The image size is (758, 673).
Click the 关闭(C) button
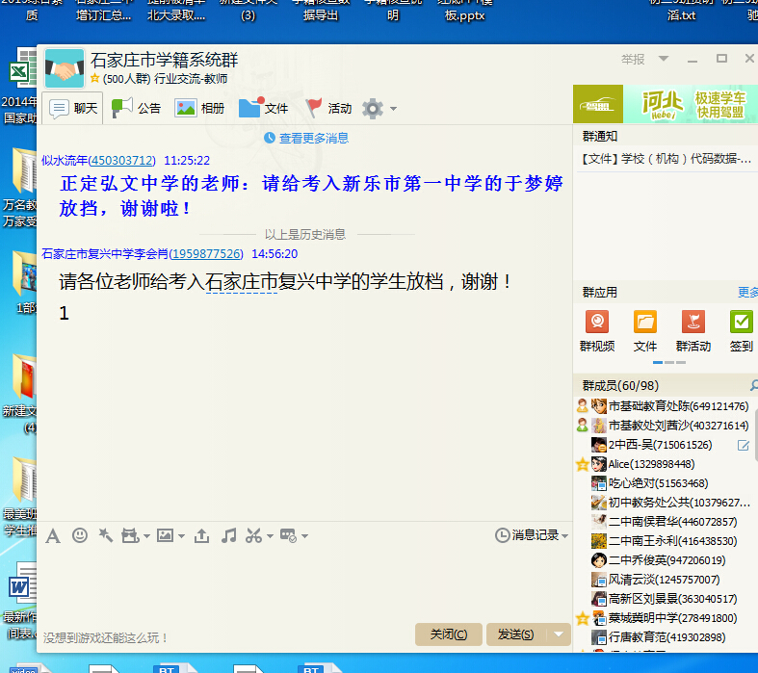click(449, 634)
